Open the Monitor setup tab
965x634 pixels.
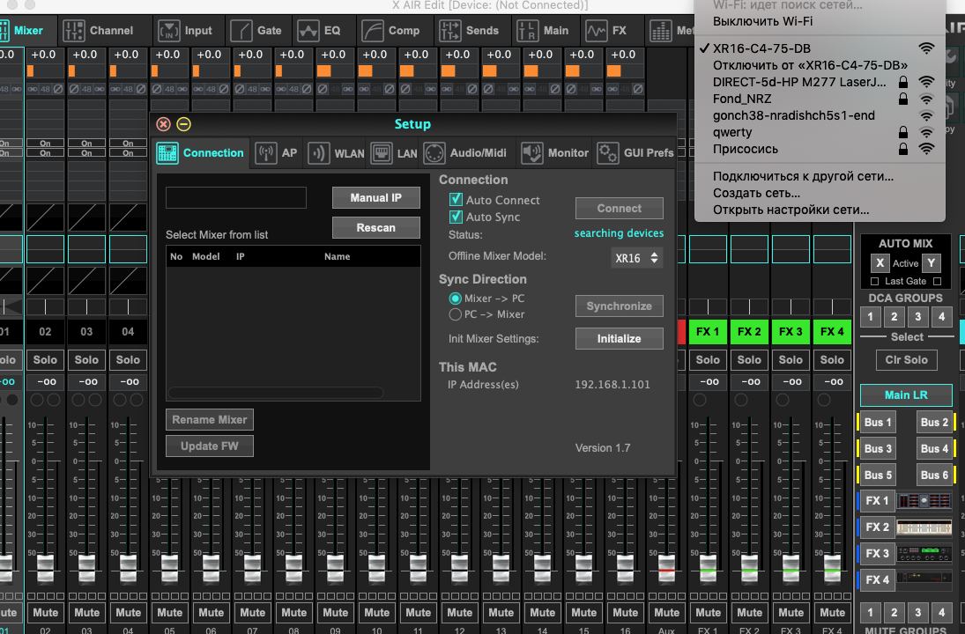[x=555, y=153]
